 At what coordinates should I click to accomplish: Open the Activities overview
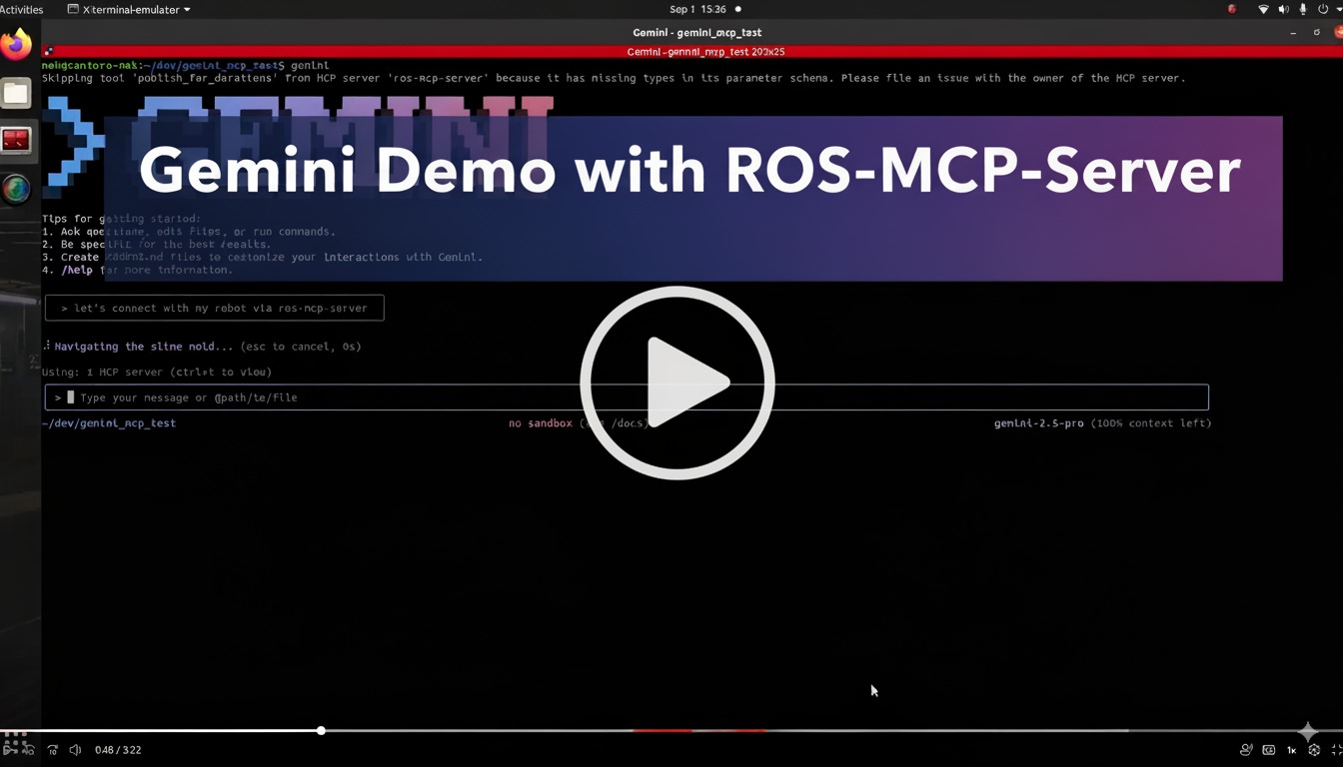coord(21,9)
